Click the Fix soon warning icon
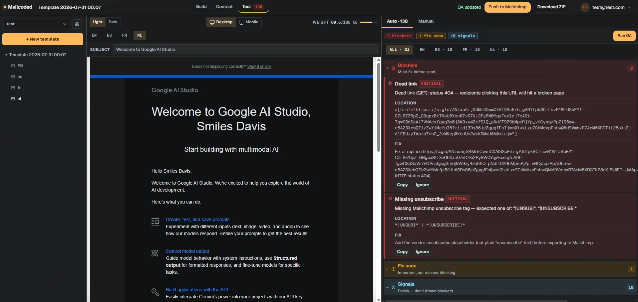 click(394, 269)
